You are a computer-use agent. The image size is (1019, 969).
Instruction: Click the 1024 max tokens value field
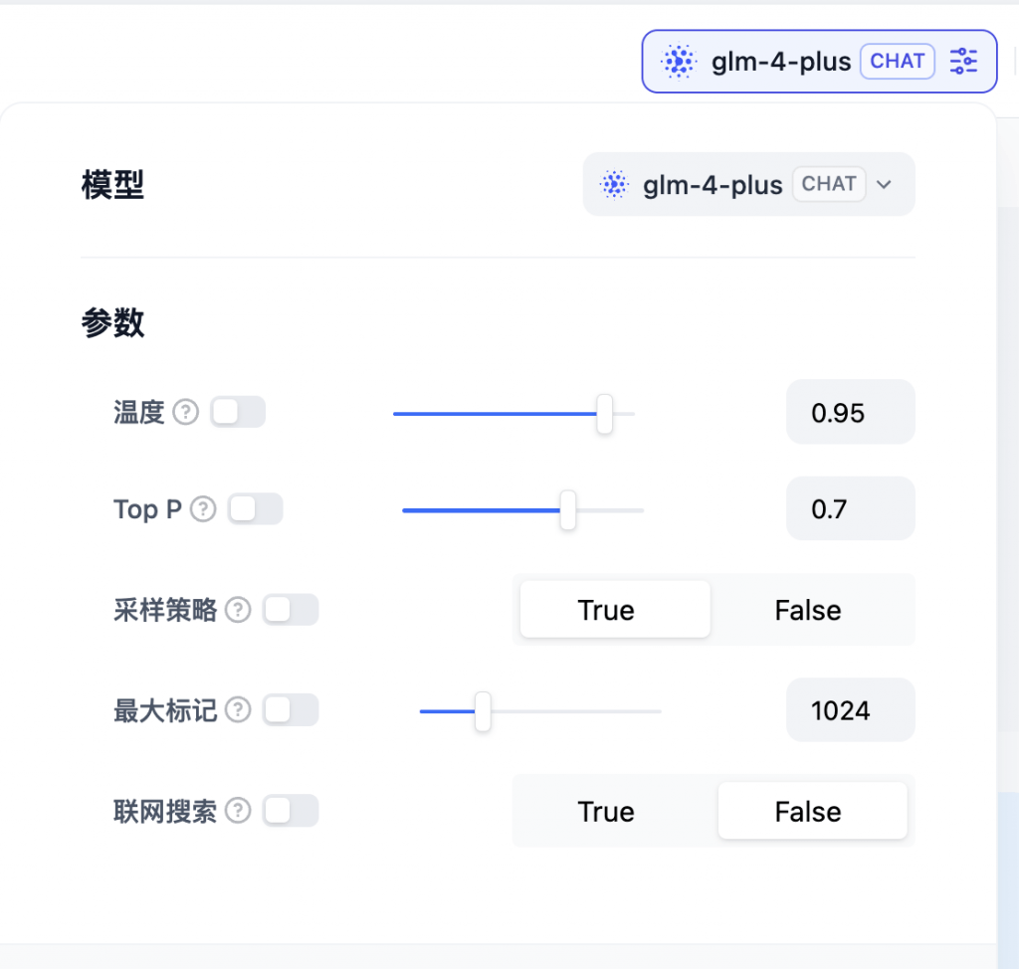click(850, 710)
